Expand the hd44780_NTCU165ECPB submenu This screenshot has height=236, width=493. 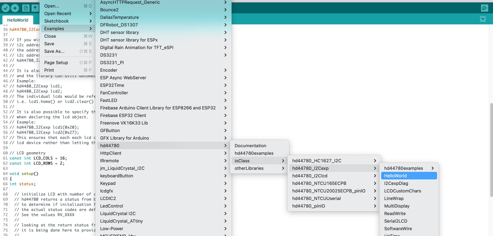tap(334, 183)
